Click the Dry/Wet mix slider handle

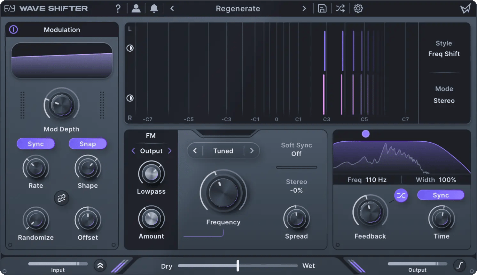(238, 265)
